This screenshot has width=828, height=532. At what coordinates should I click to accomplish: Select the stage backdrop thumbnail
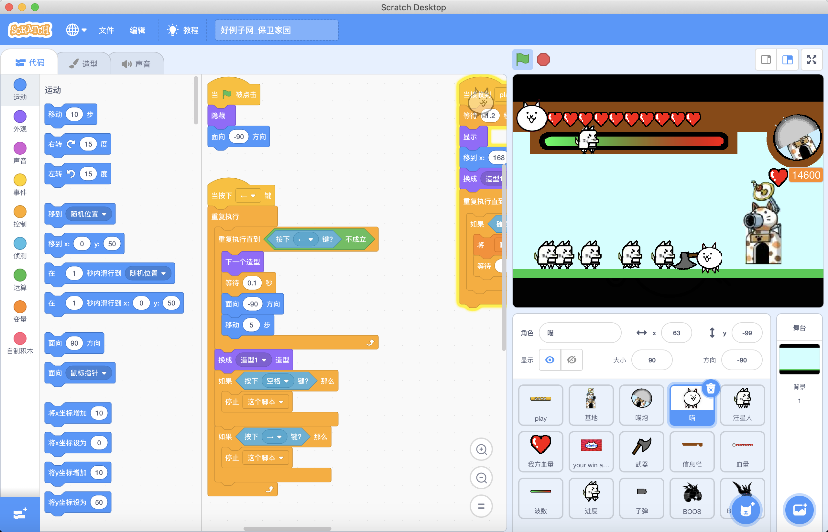point(799,359)
